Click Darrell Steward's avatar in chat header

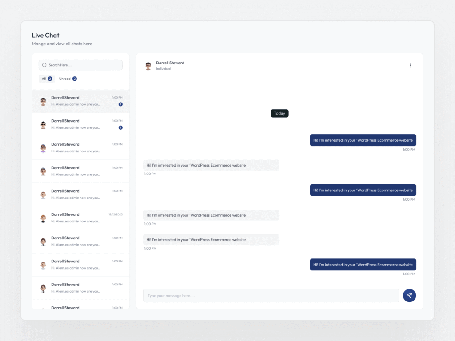point(148,66)
